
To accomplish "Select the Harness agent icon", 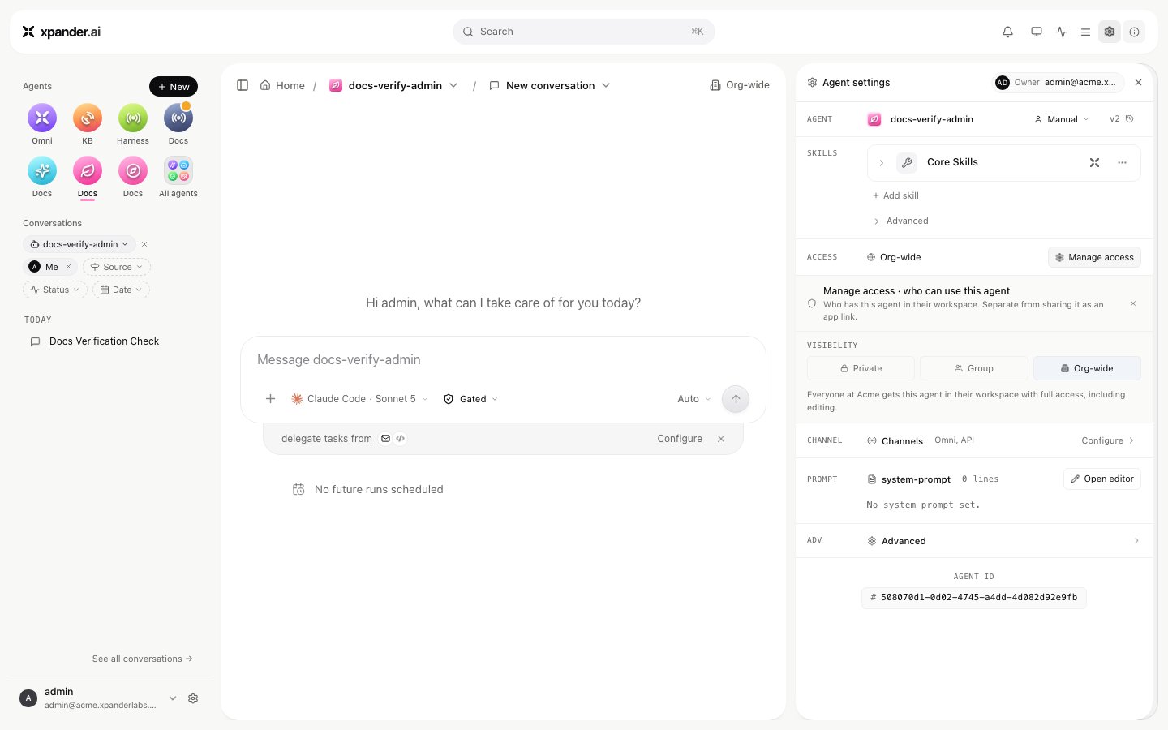I will click(133, 118).
